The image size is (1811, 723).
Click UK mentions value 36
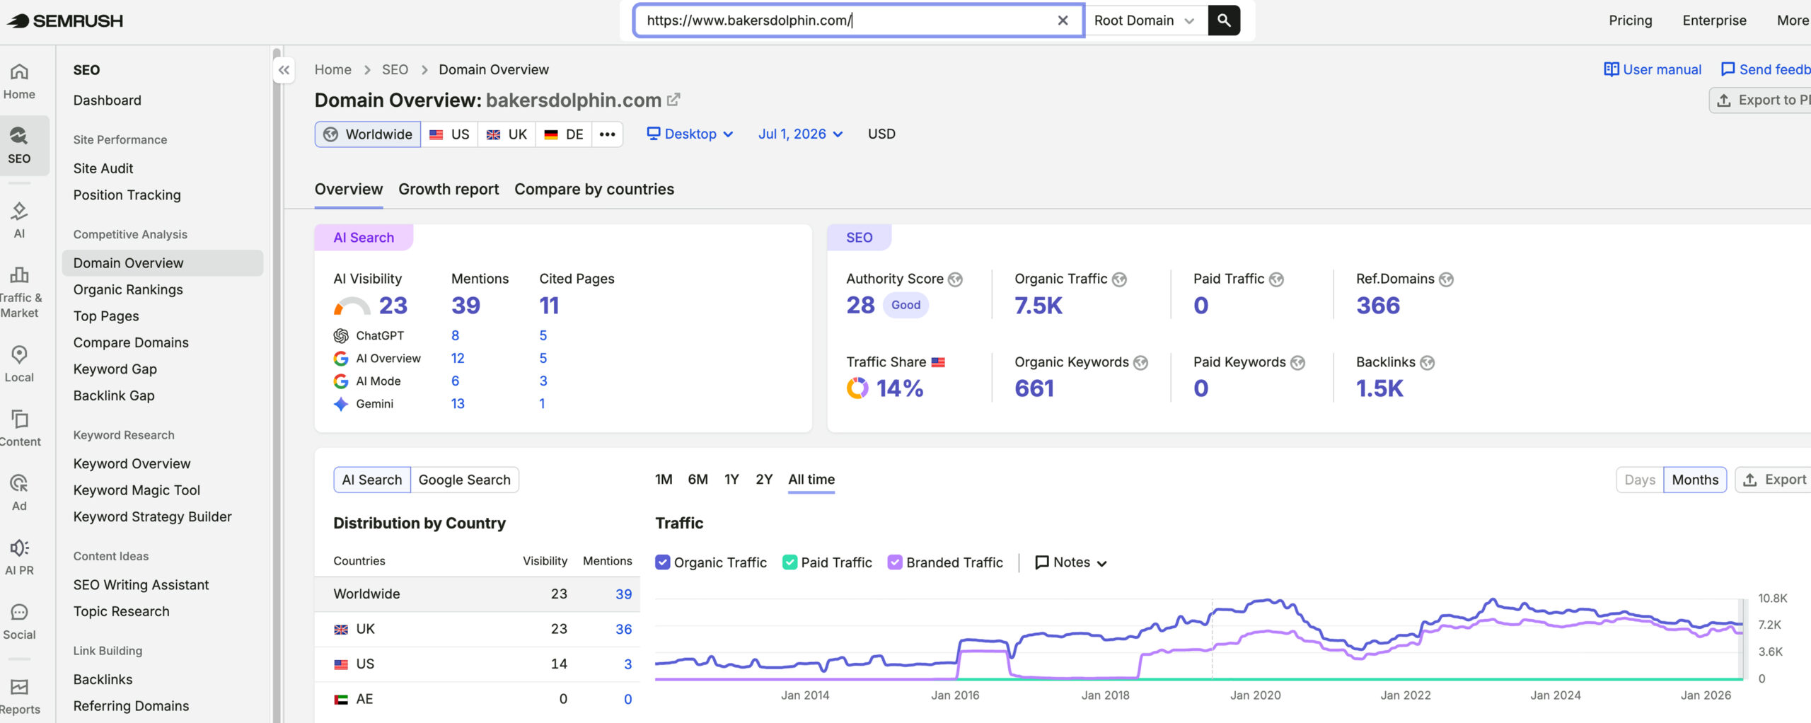[x=623, y=629]
